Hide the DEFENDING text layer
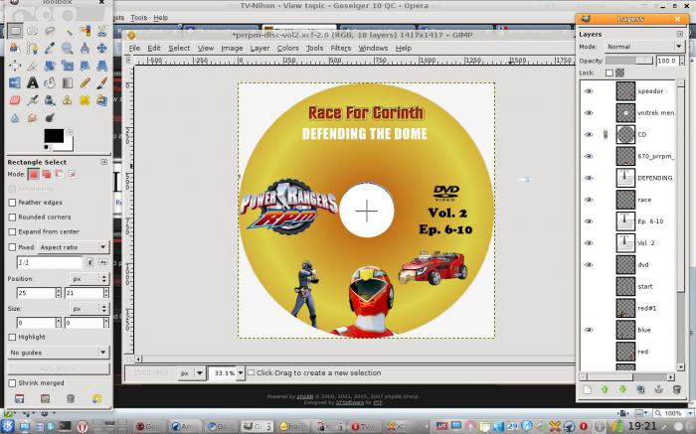Image resolution: width=696 pixels, height=434 pixels. [x=589, y=178]
